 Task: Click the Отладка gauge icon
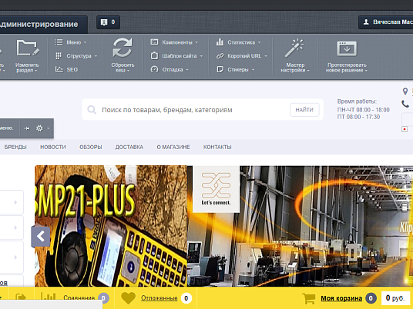coord(154,69)
